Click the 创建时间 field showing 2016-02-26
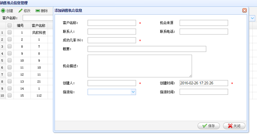The height and width of the screenshot is (138, 257). [204, 83]
